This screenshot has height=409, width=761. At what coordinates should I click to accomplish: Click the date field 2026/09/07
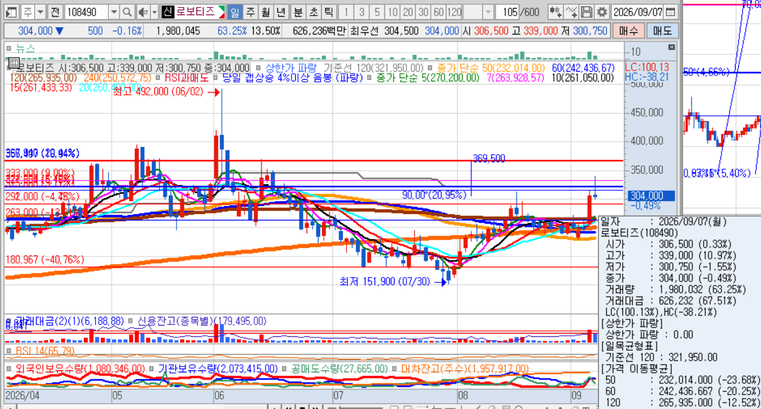click(x=638, y=12)
